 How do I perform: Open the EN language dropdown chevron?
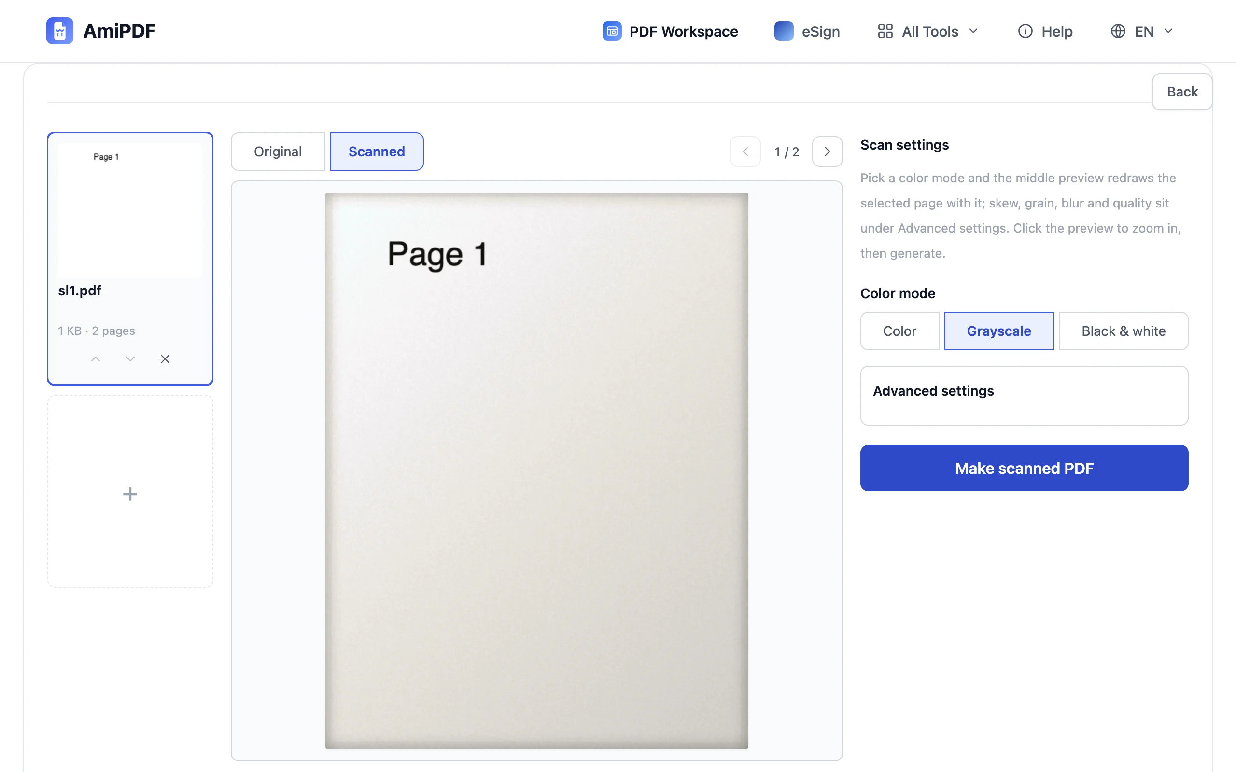[x=1168, y=31]
